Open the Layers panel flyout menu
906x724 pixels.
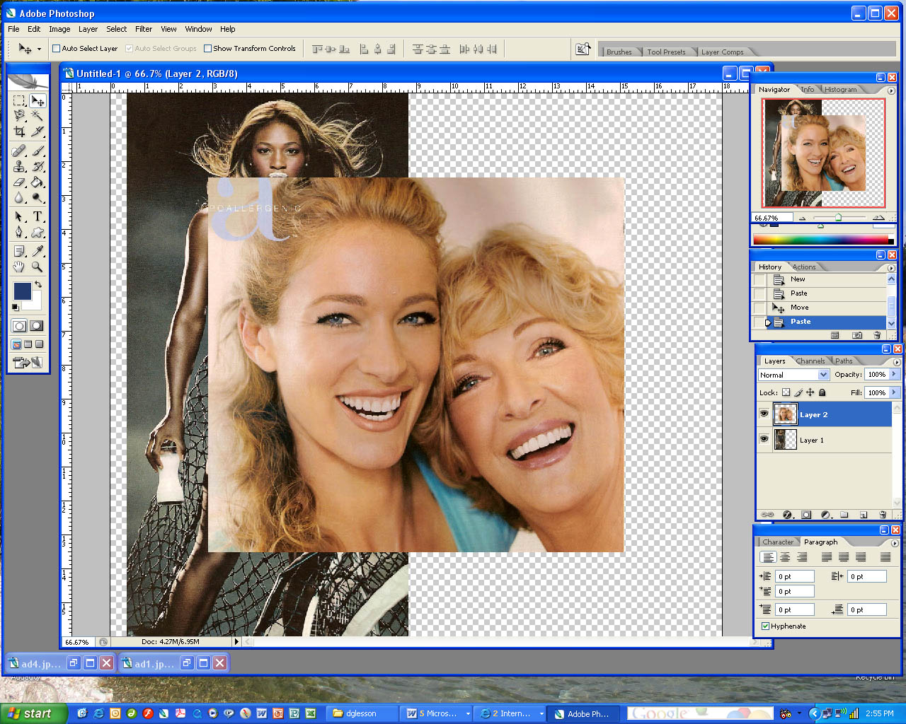(897, 361)
